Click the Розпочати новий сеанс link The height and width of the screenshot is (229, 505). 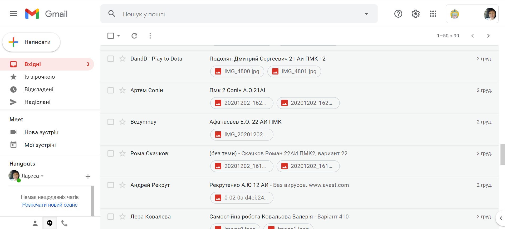point(50,205)
